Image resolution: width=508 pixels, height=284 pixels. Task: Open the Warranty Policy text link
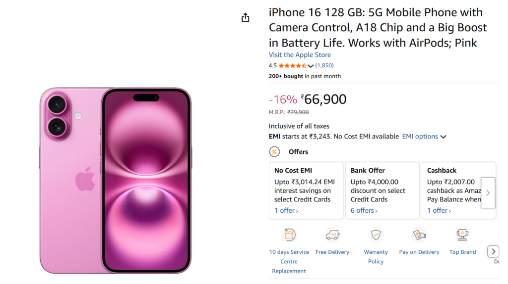(x=376, y=256)
